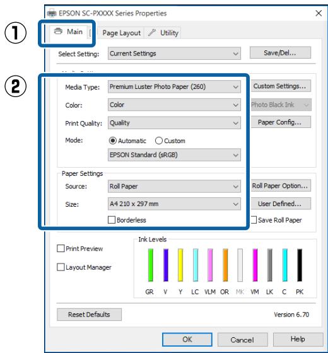Open the Utility tab
The height and width of the screenshot is (353, 328).
click(163, 33)
